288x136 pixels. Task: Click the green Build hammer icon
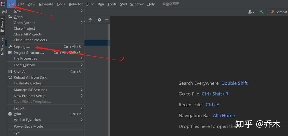pos(262,12)
